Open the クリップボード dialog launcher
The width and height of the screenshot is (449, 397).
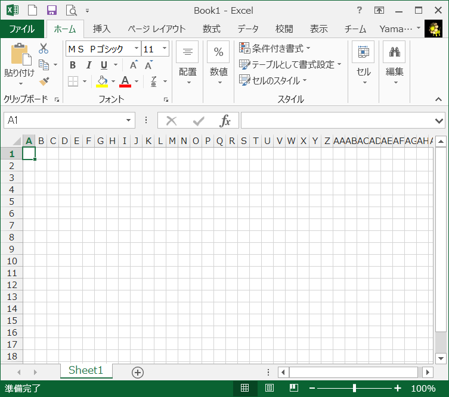(57, 100)
